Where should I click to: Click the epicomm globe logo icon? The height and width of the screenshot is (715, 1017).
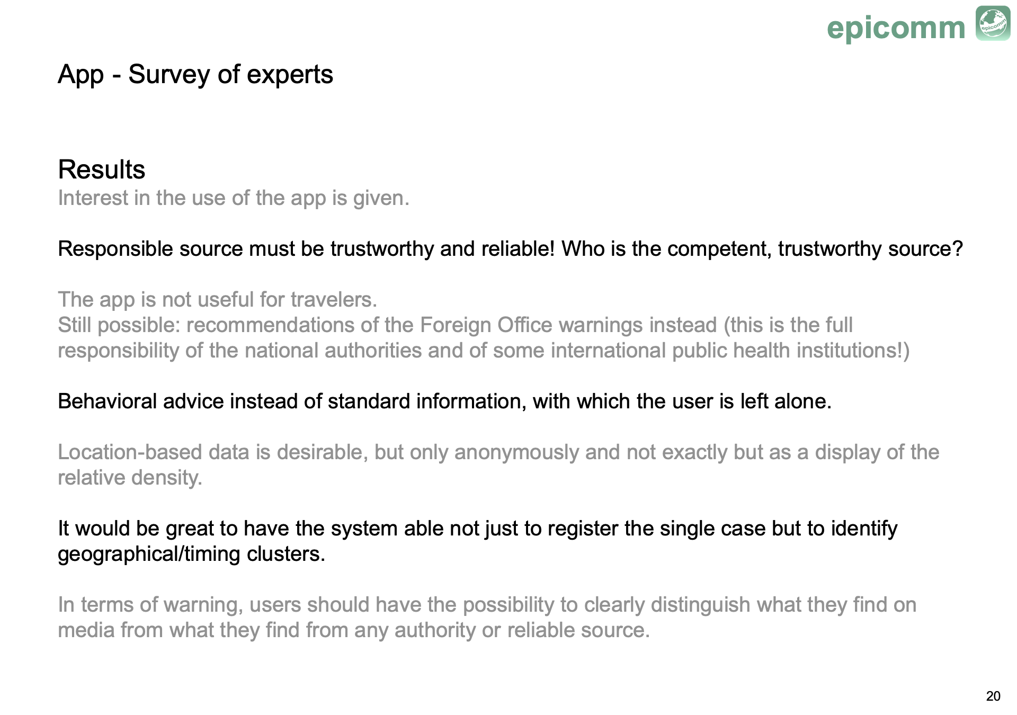(993, 24)
